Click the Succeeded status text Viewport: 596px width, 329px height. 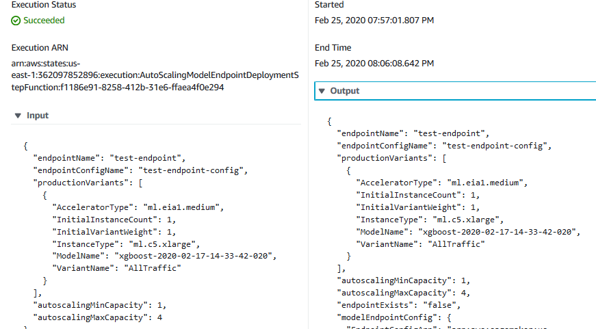coord(44,21)
